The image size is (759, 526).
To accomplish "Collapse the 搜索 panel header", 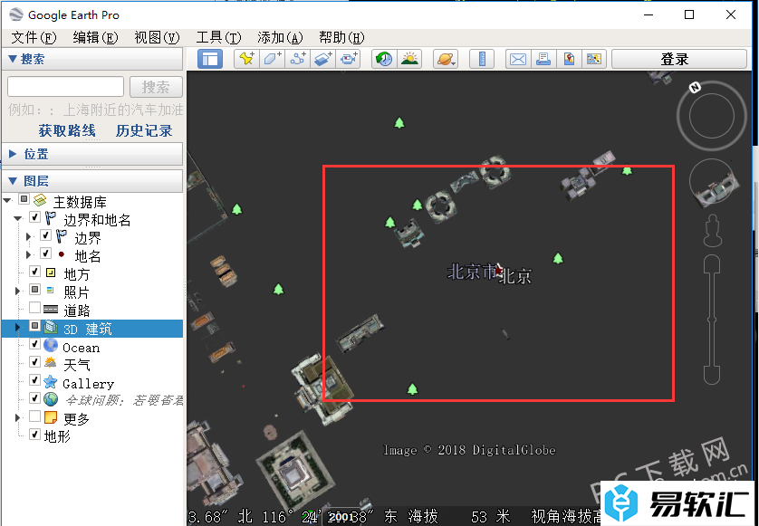I will click(x=92, y=59).
